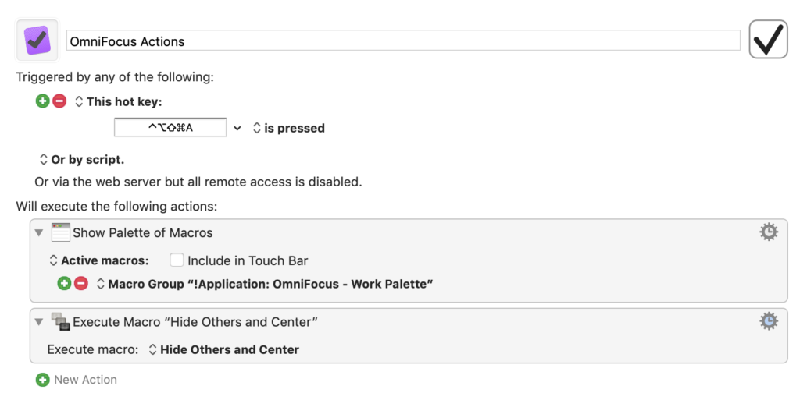Remove the hot key trigger
The height and width of the screenshot is (393, 800).
point(59,101)
